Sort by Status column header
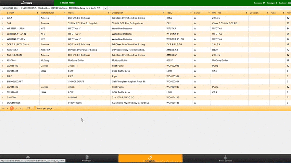 [197, 13]
